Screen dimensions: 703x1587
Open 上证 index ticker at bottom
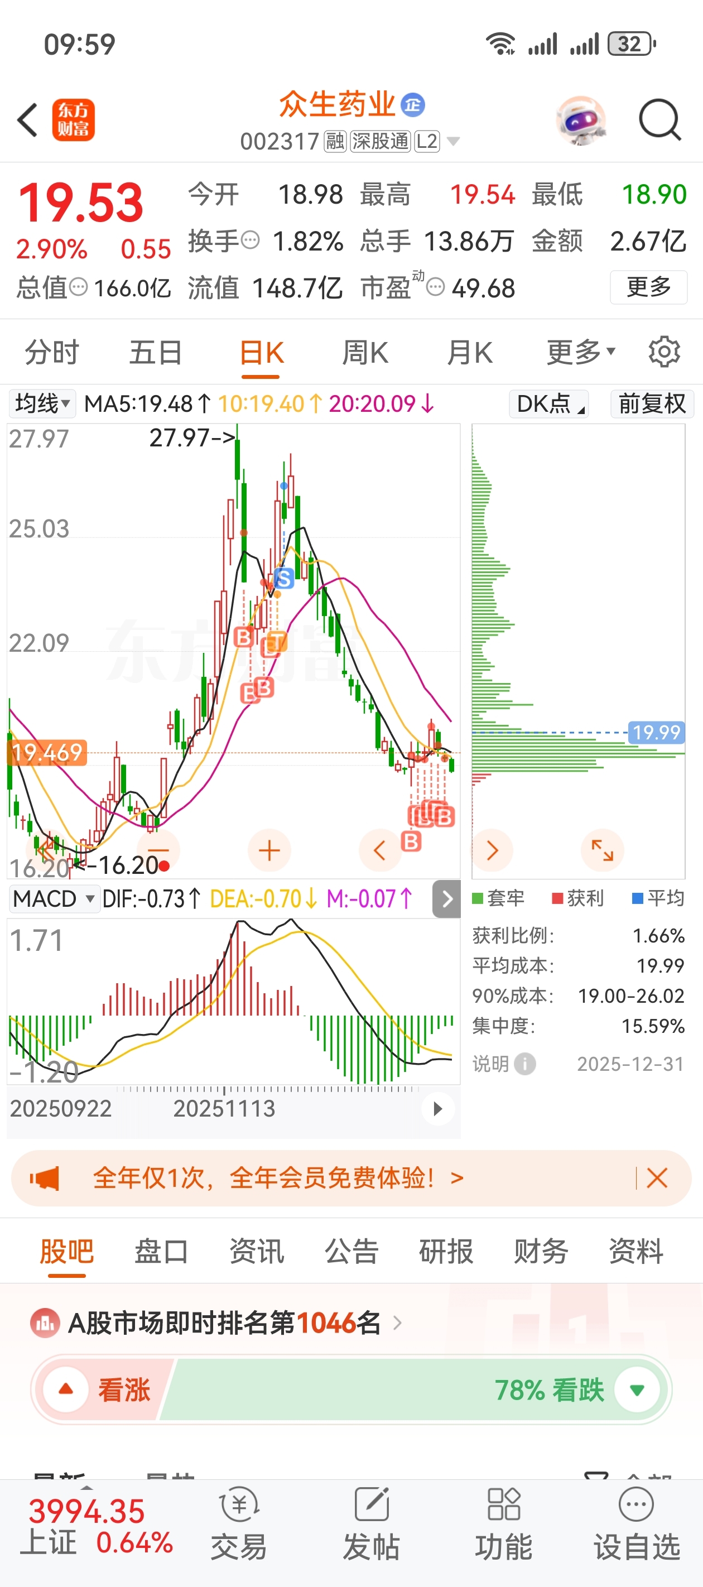tap(97, 1526)
